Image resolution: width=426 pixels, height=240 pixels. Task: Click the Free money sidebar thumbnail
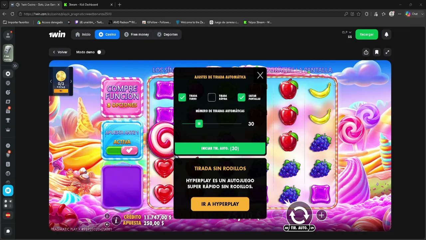click(x=8, y=53)
